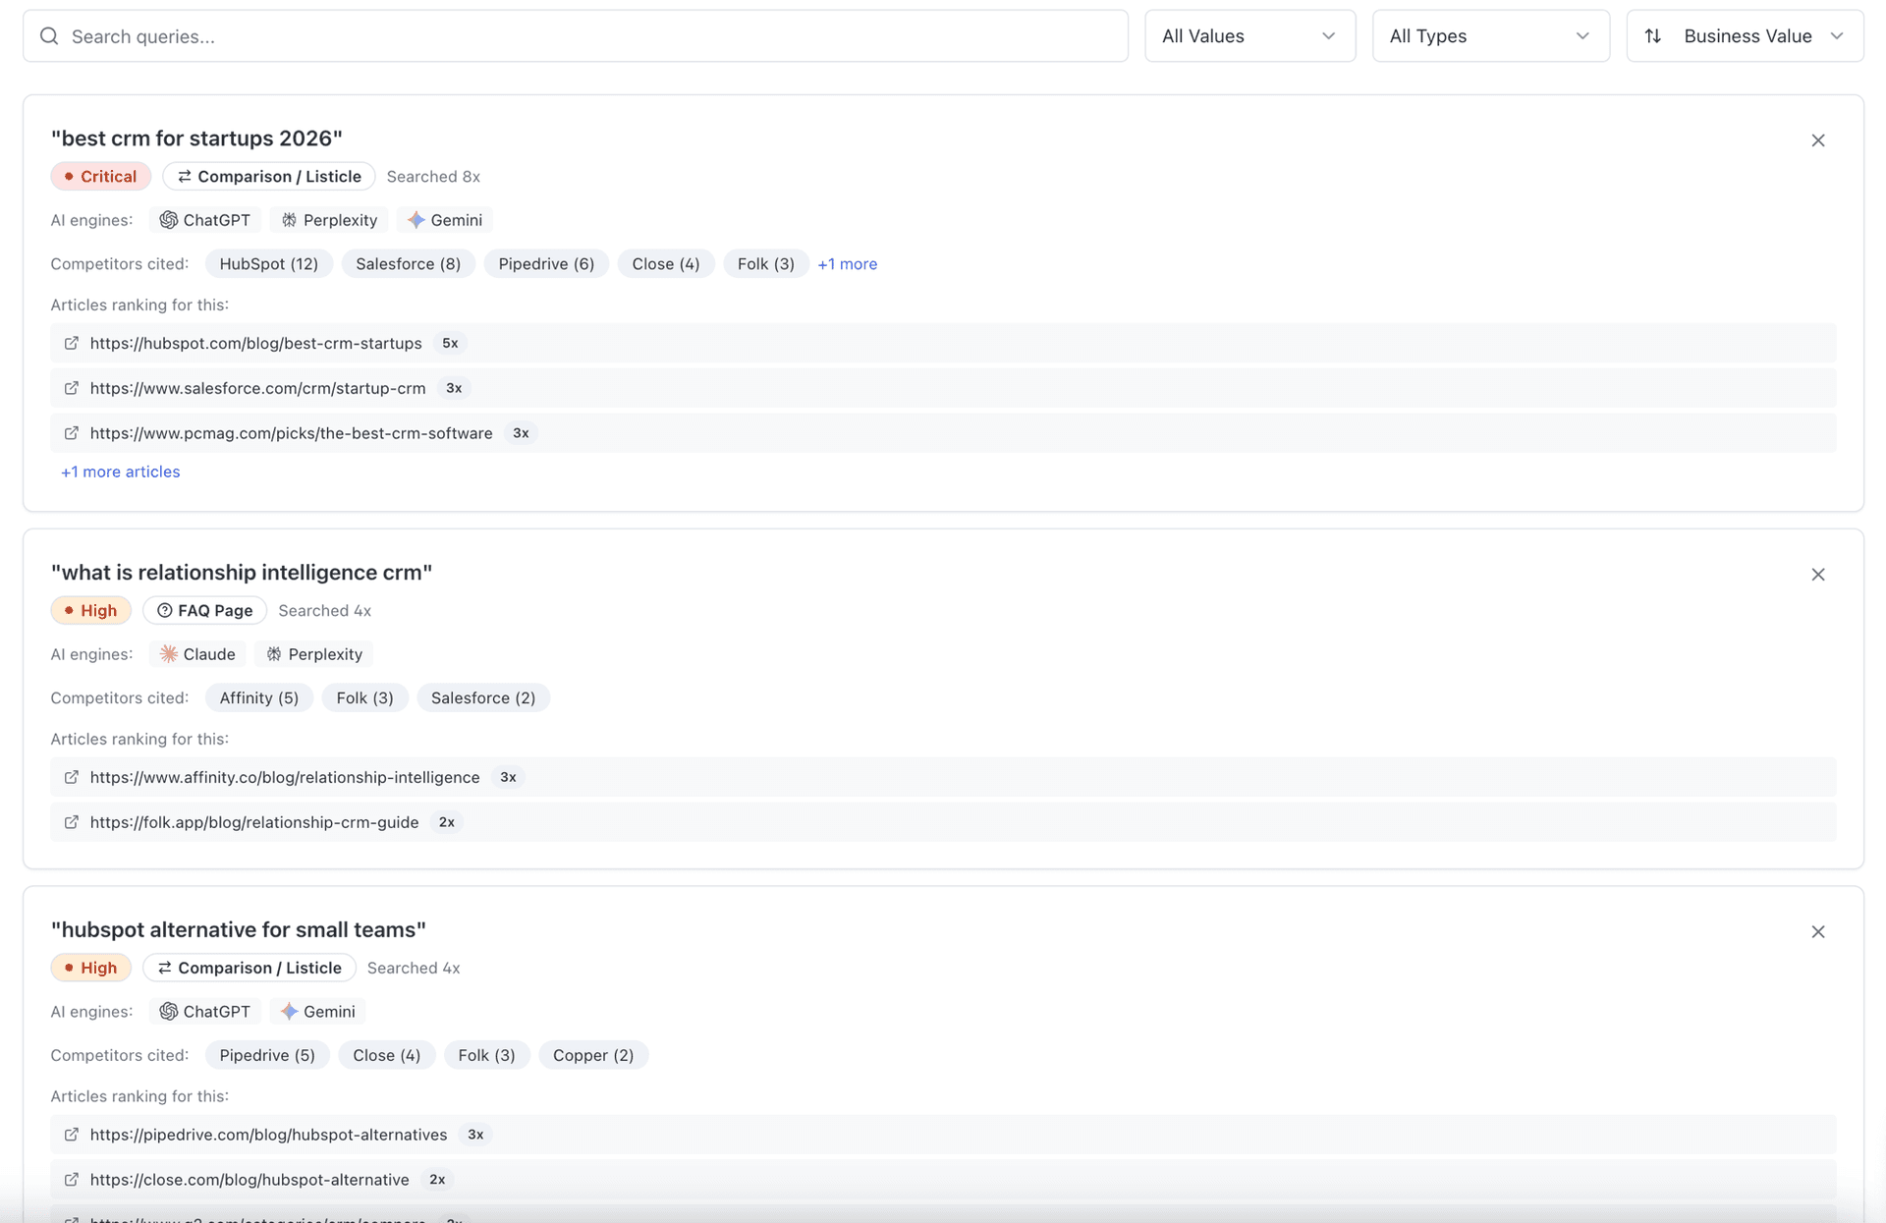
Task: Open the All Types filter dropdown
Action: click(1490, 36)
